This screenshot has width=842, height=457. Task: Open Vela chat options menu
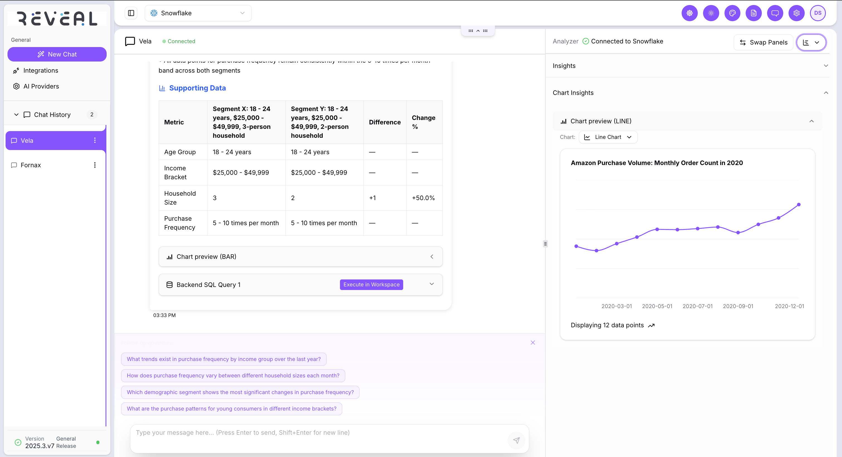(95, 141)
